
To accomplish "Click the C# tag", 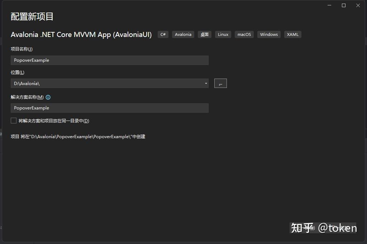I will click(163, 34).
